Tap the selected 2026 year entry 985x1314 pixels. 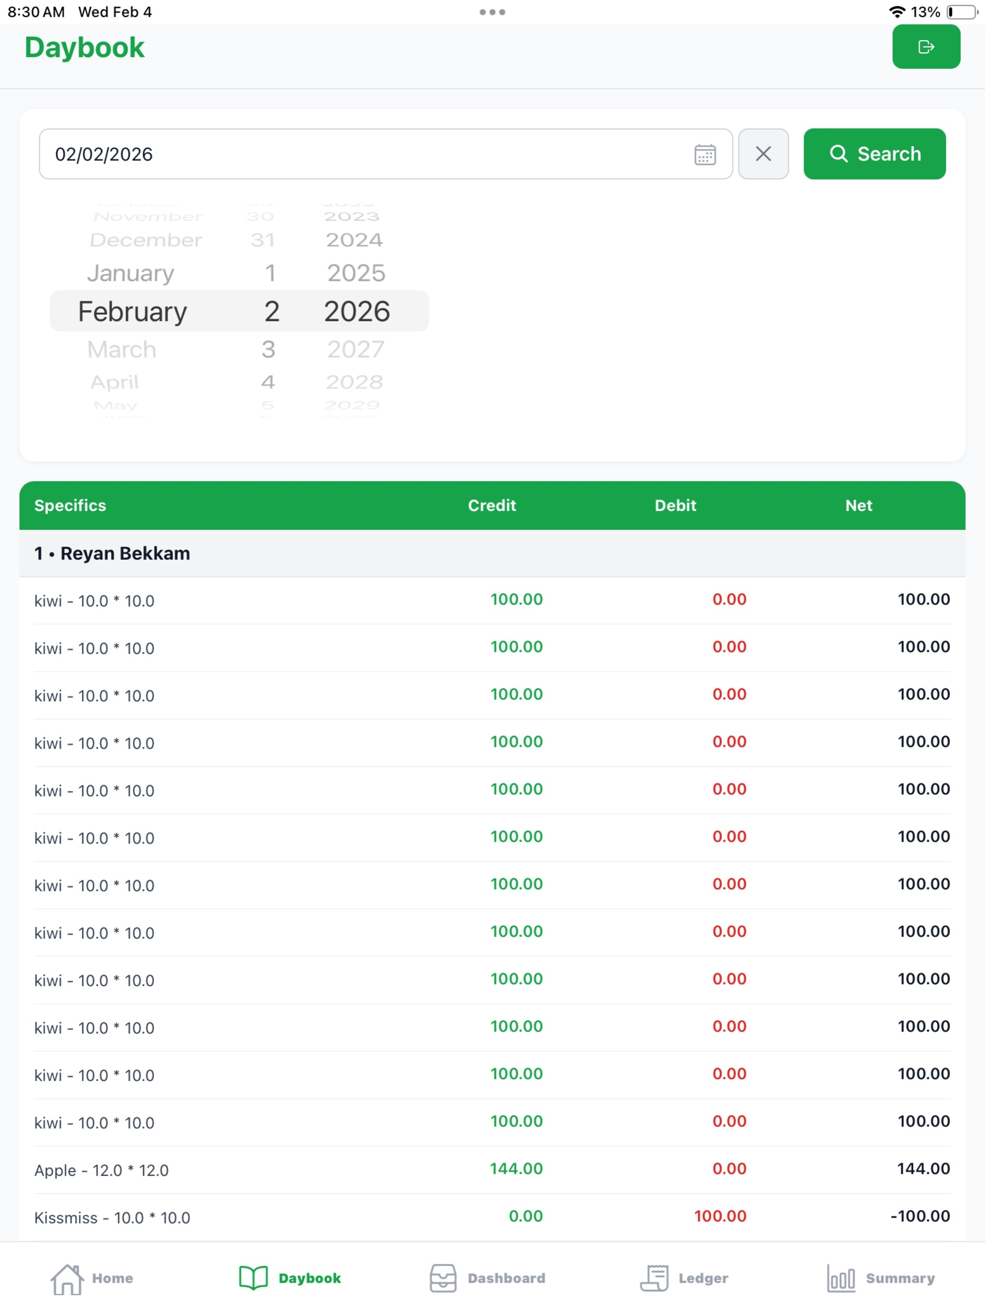click(x=357, y=311)
